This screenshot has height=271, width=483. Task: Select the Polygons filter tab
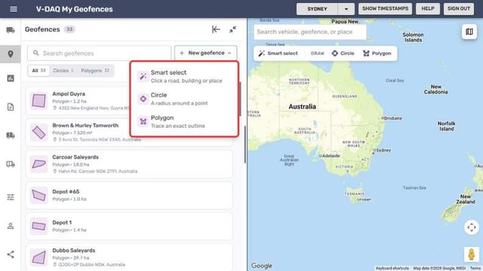[95, 71]
